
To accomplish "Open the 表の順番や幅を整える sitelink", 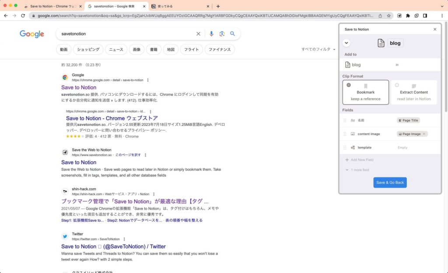I will [x=184, y=220].
